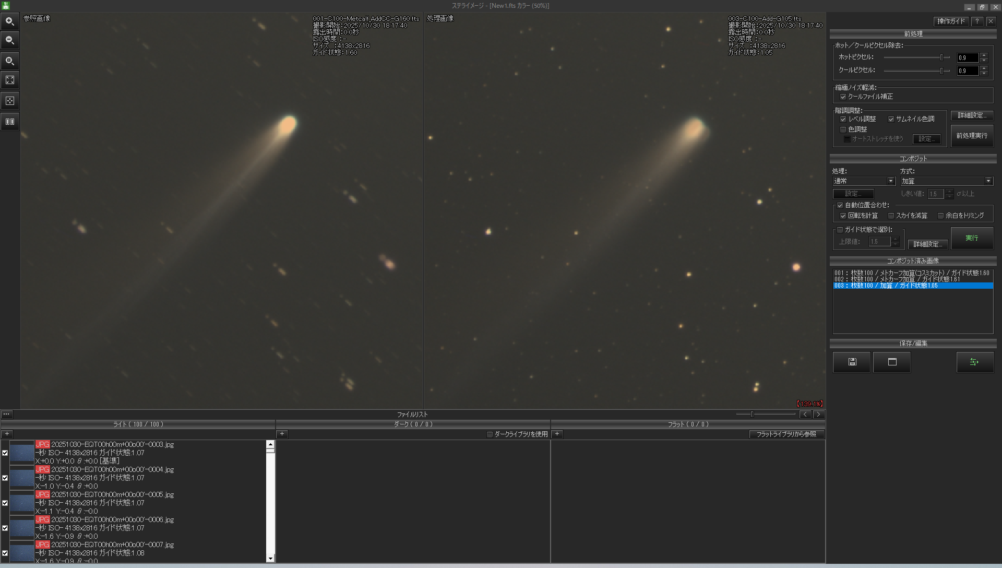Click the zoom out magnifier icon
The width and height of the screenshot is (1002, 568).
(9, 40)
